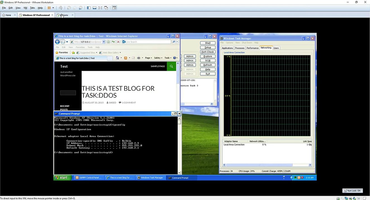Switch to Performance tab in Task Manager

253,48
